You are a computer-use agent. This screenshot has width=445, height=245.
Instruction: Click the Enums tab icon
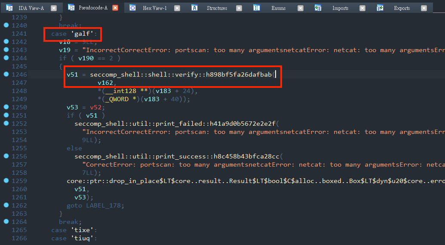[x=257, y=8]
